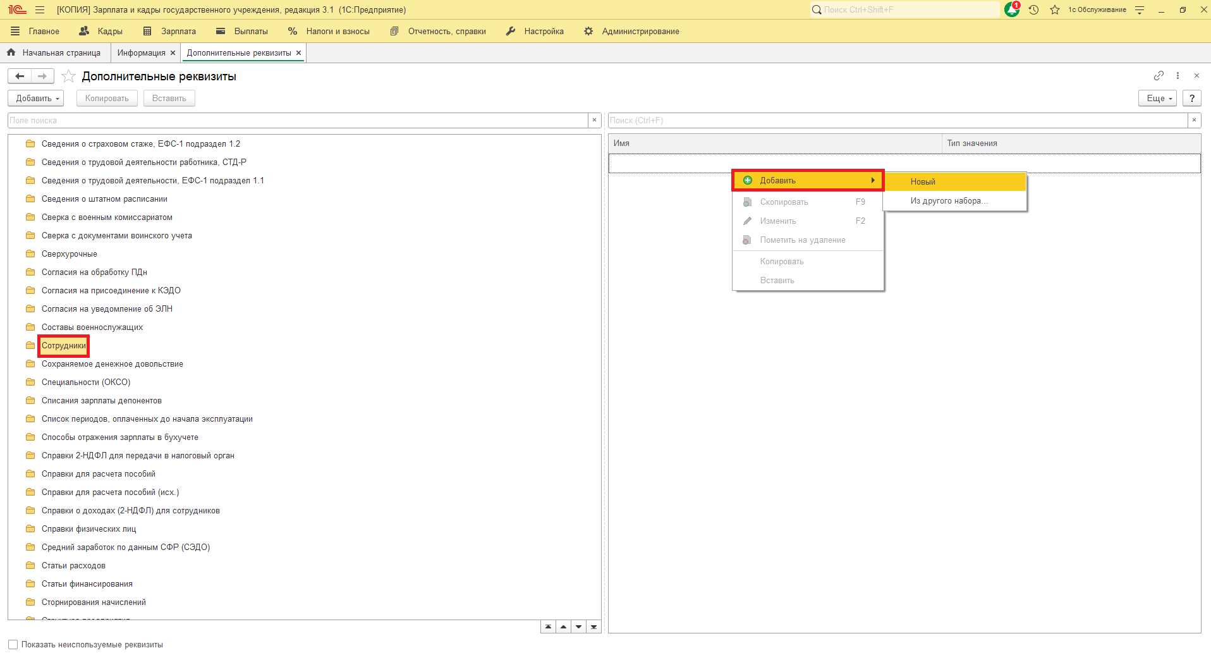
Task: Clear the right Поиск (Ctrl+F) field
Action: pos(1194,120)
